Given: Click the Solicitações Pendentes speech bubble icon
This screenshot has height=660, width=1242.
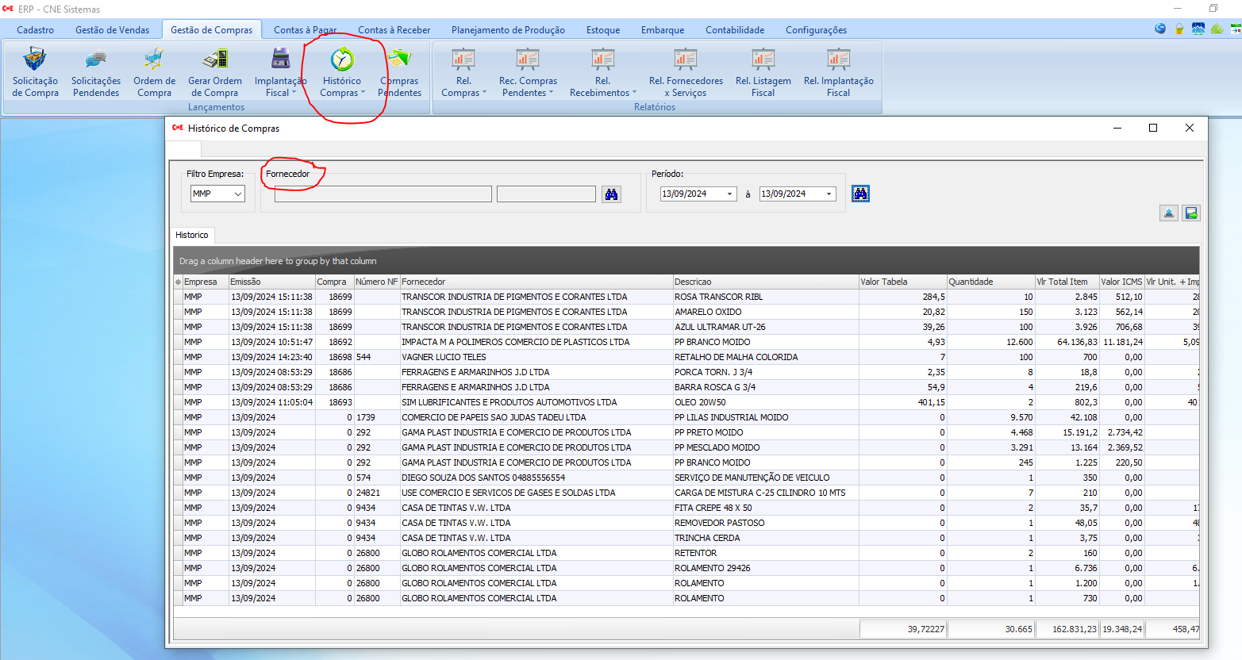Looking at the screenshot, I should [96, 59].
